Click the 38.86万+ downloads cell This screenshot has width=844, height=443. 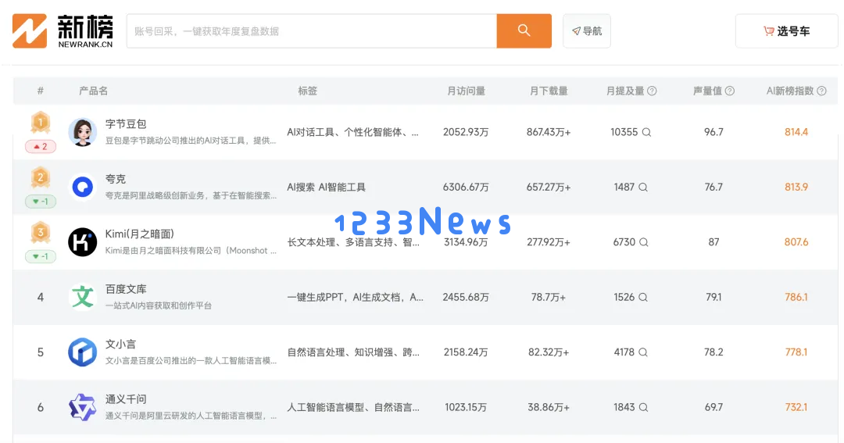(x=549, y=408)
